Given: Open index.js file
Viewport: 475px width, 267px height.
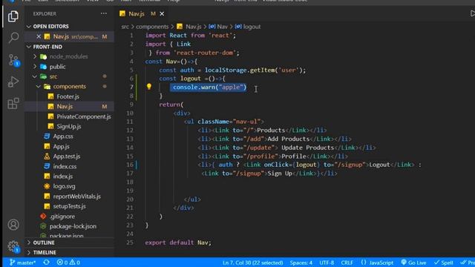Looking at the screenshot, I should pos(62,177).
